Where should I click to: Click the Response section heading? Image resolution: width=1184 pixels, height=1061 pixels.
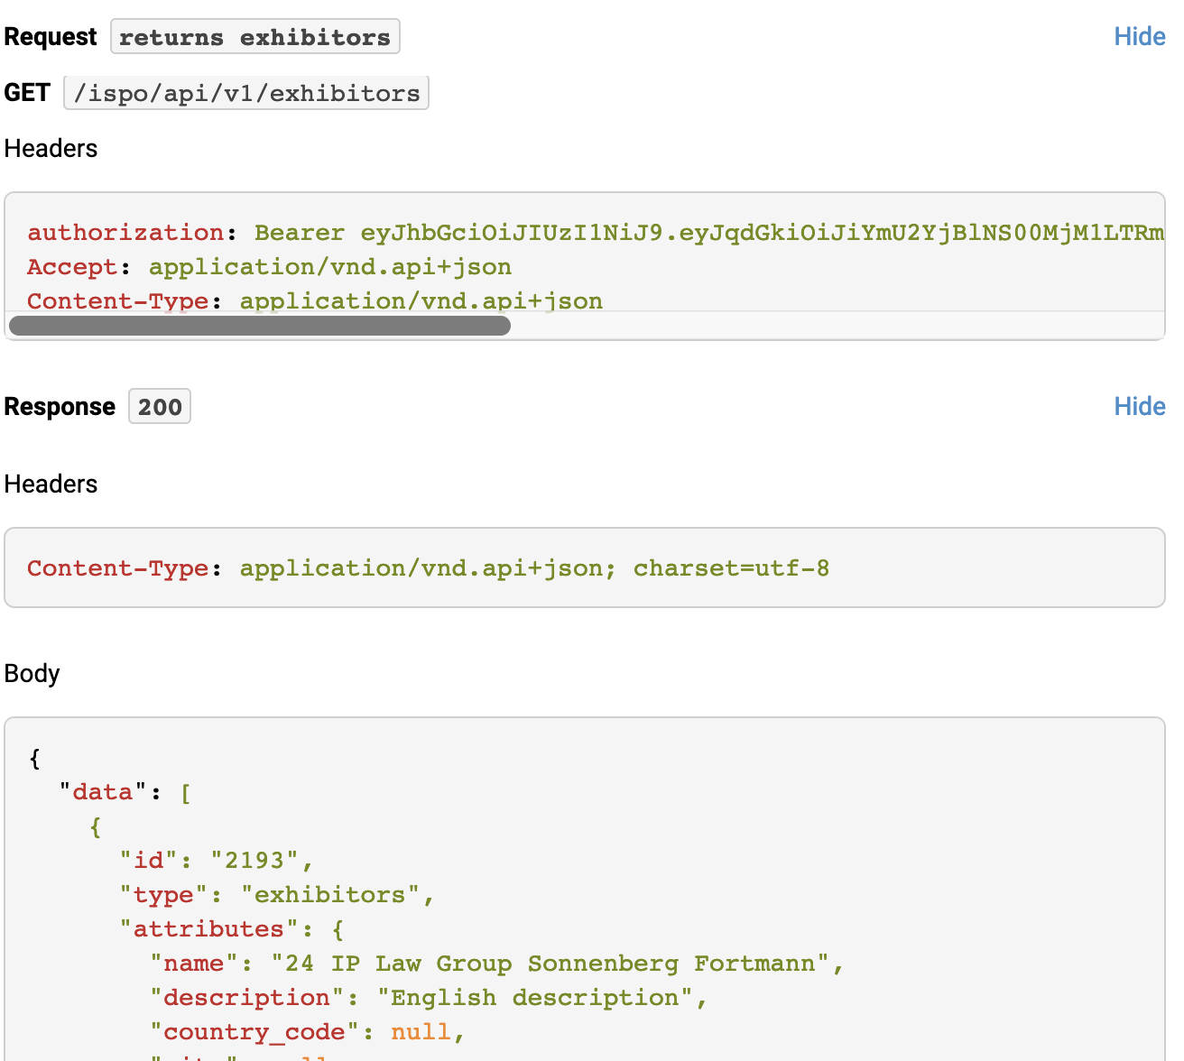[x=60, y=406]
